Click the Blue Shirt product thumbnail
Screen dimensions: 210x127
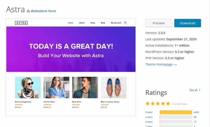tap(85, 87)
